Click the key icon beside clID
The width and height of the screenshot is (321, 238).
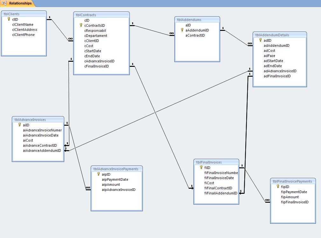(x=9, y=19)
